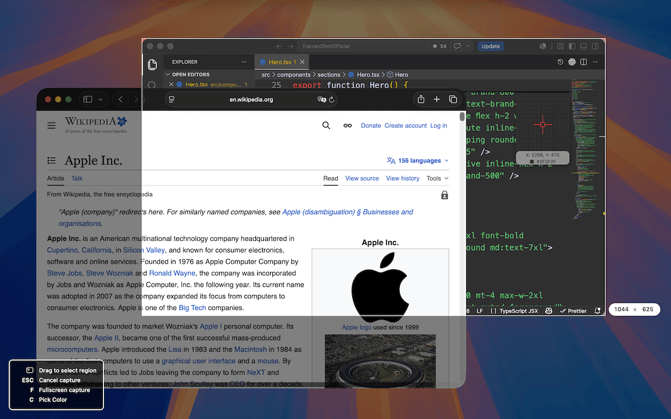Open the VS Code Search activity icon
Image resolution: width=671 pixels, height=419 pixels.
(x=152, y=85)
